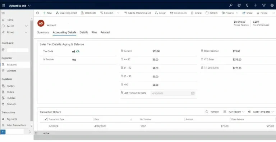Open Sales Transactions in the sidebar

click(17, 125)
